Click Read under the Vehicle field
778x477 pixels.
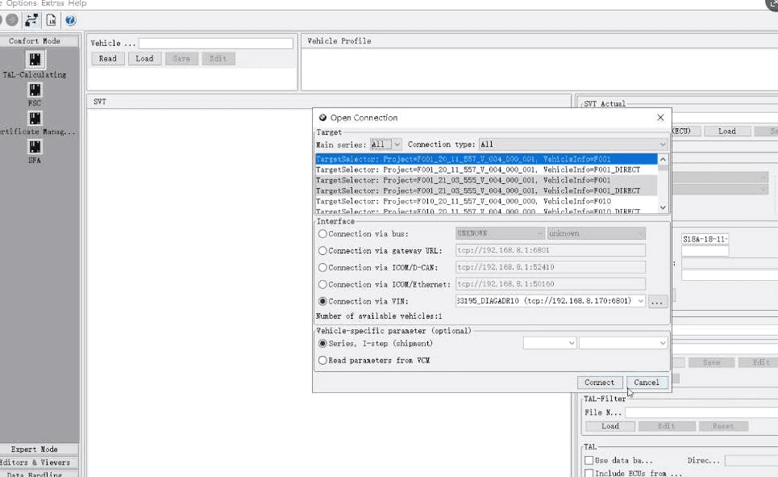click(x=107, y=59)
